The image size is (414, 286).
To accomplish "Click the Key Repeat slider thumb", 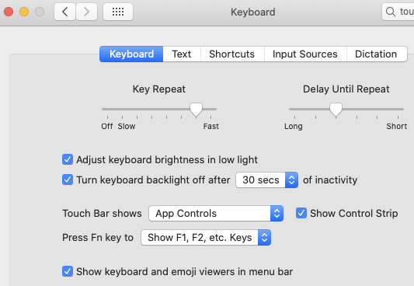I will pos(197,110).
